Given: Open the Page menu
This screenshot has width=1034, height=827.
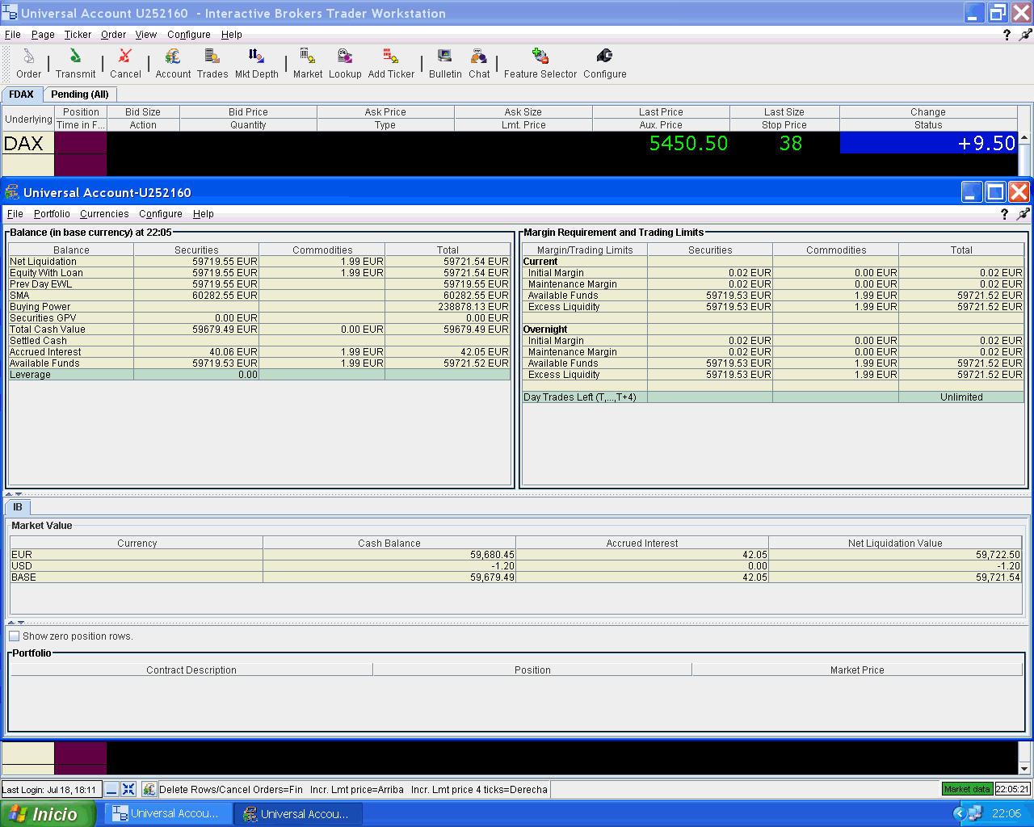Looking at the screenshot, I should (43, 35).
